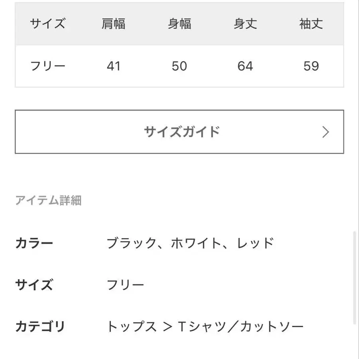Click the カラー label

(34, 243)
